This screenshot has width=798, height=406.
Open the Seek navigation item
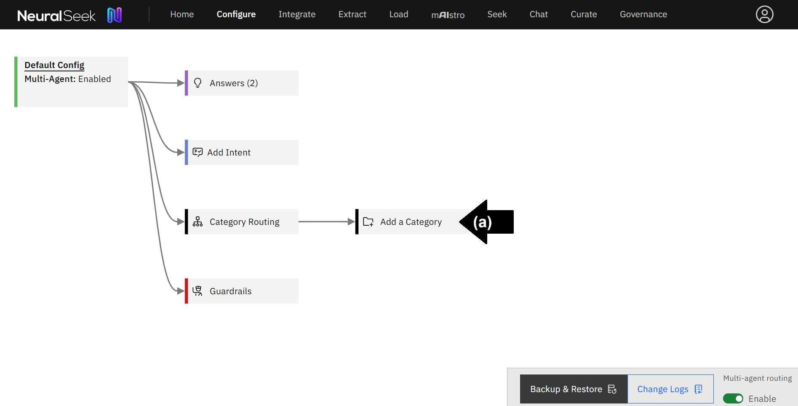point(497,14)
